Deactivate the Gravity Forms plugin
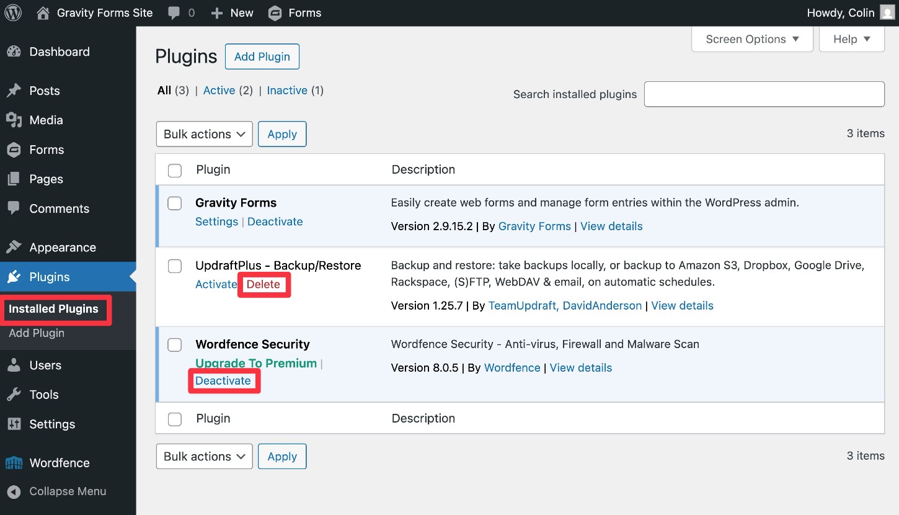 point(275,222)
